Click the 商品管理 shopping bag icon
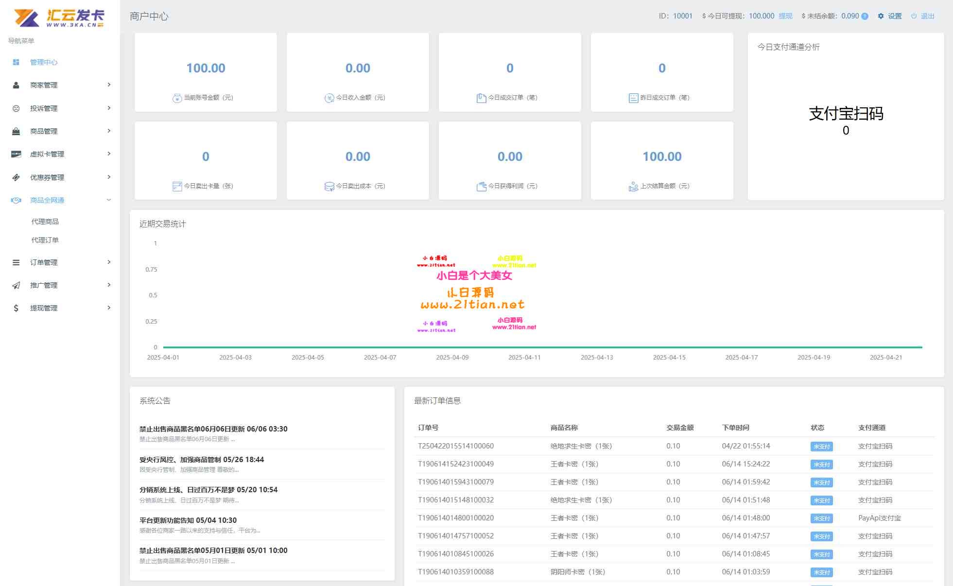The width and height of the screenshot is (953, 586). [x=16, y=131]
